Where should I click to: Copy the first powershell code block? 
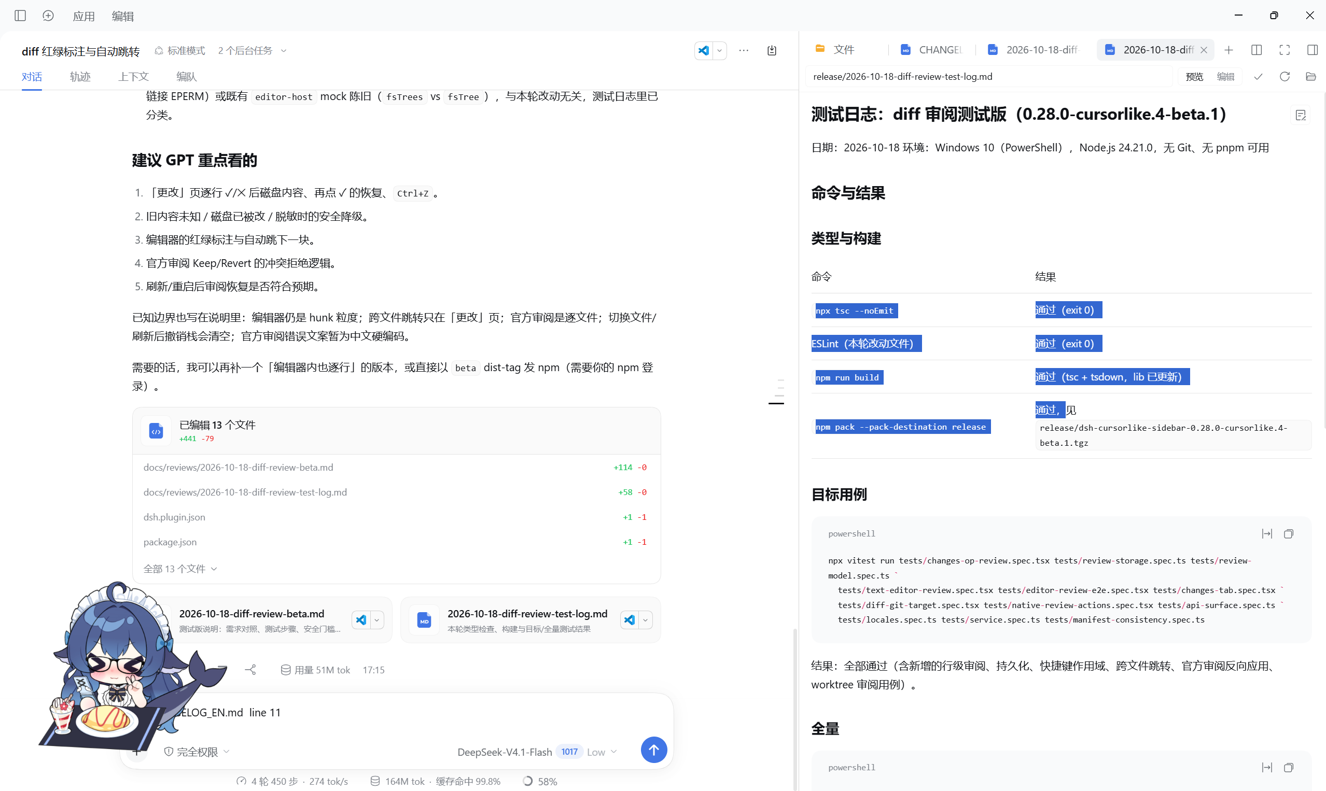tap(1289, 533)
